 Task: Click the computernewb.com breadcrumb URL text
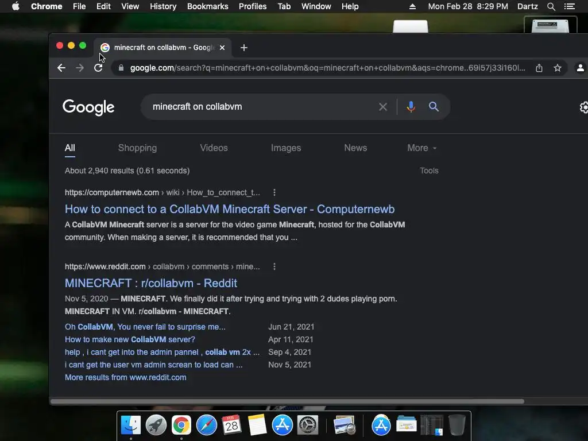pyautogui.click(x=162, y=192)
